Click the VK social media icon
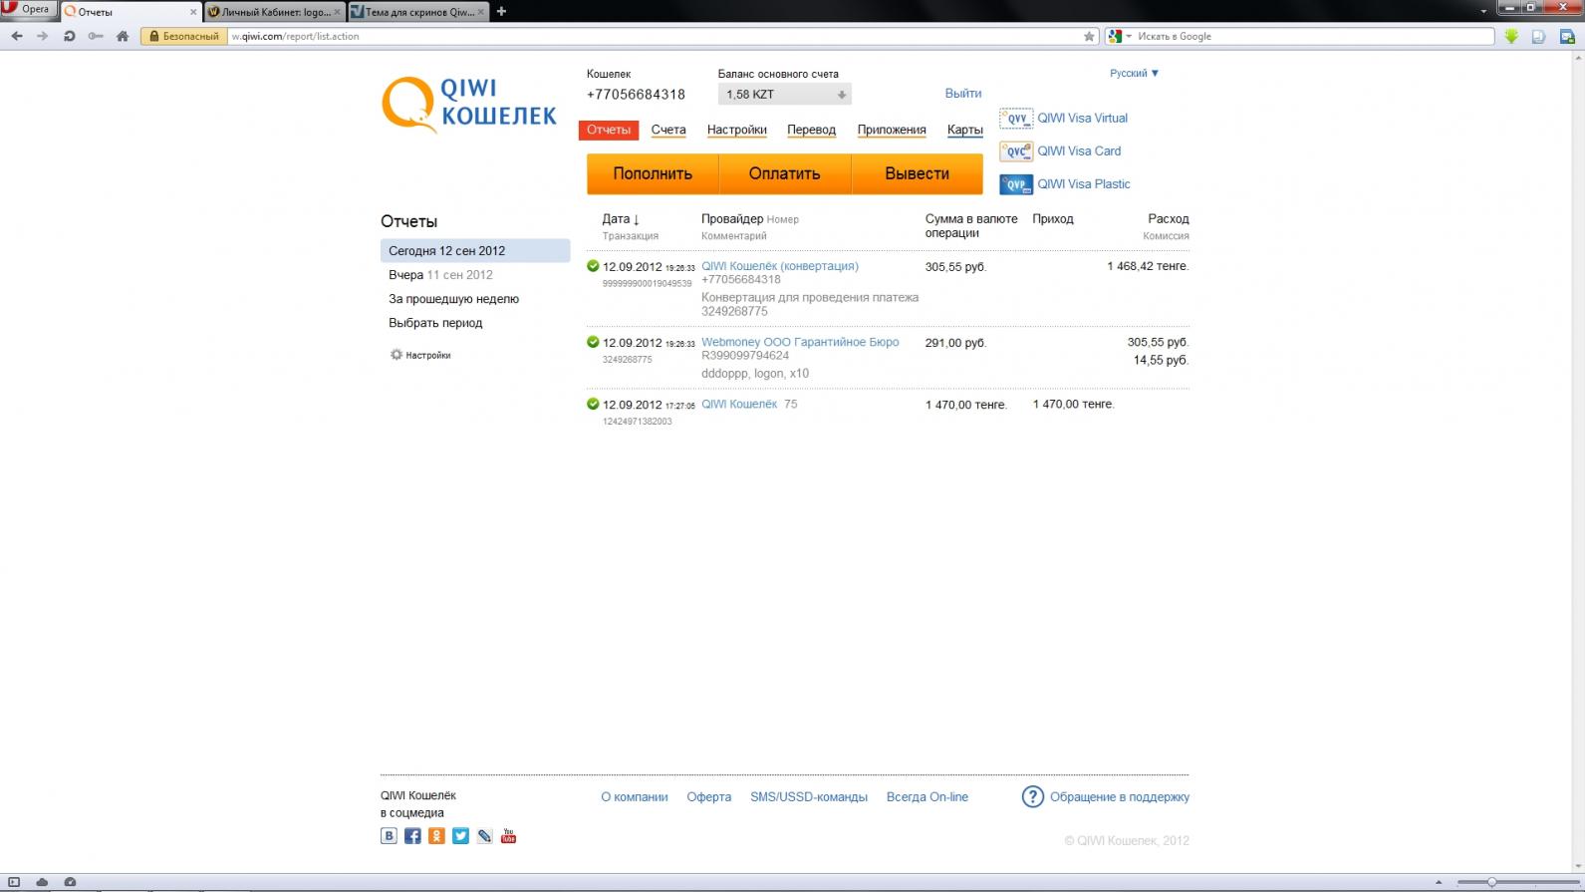Viewport: 1585px width, 892px height. [x=389, y=836]
